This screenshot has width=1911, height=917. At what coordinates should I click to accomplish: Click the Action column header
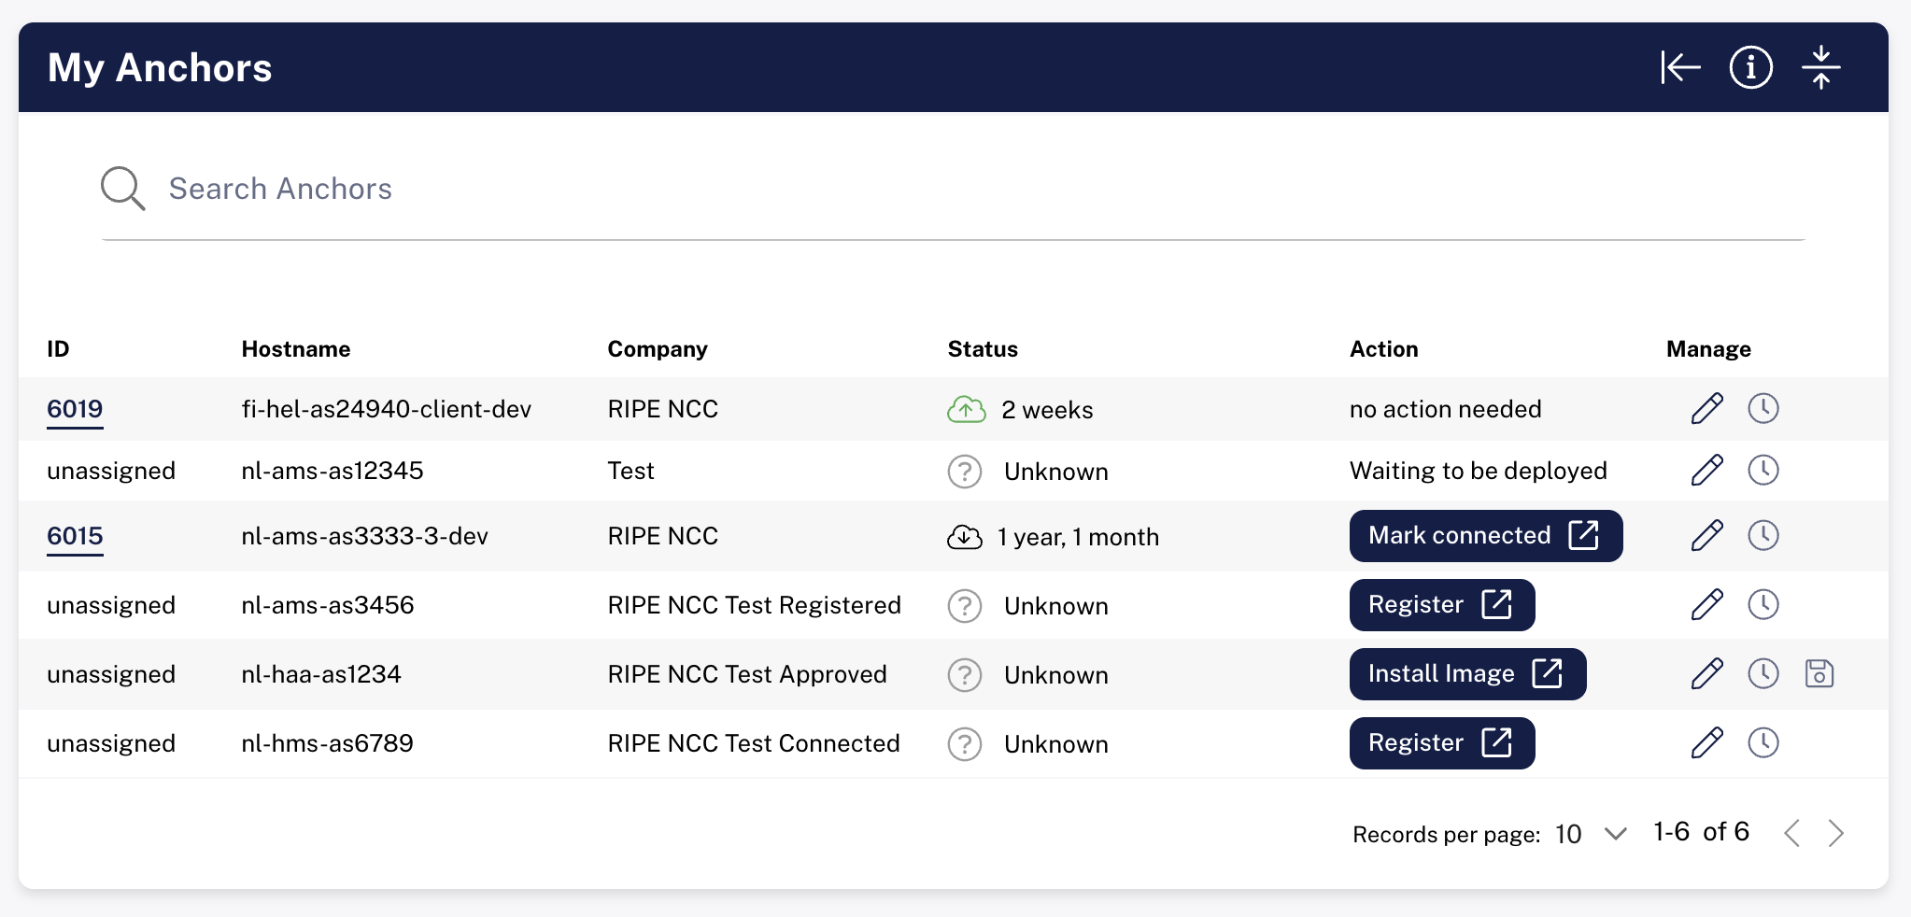click(1383, 349)
